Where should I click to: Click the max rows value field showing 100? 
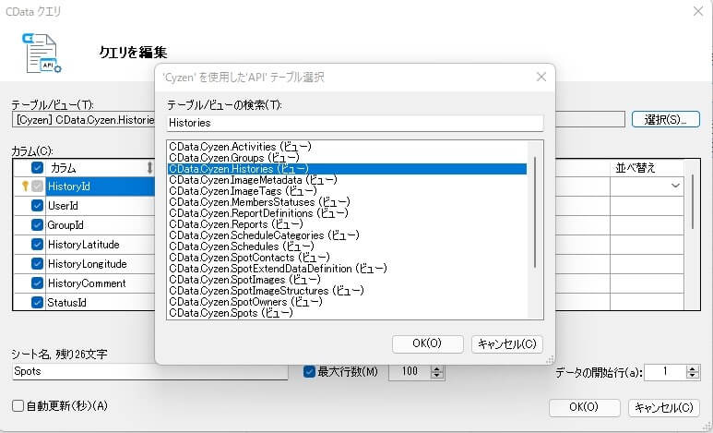coord(410,371)
